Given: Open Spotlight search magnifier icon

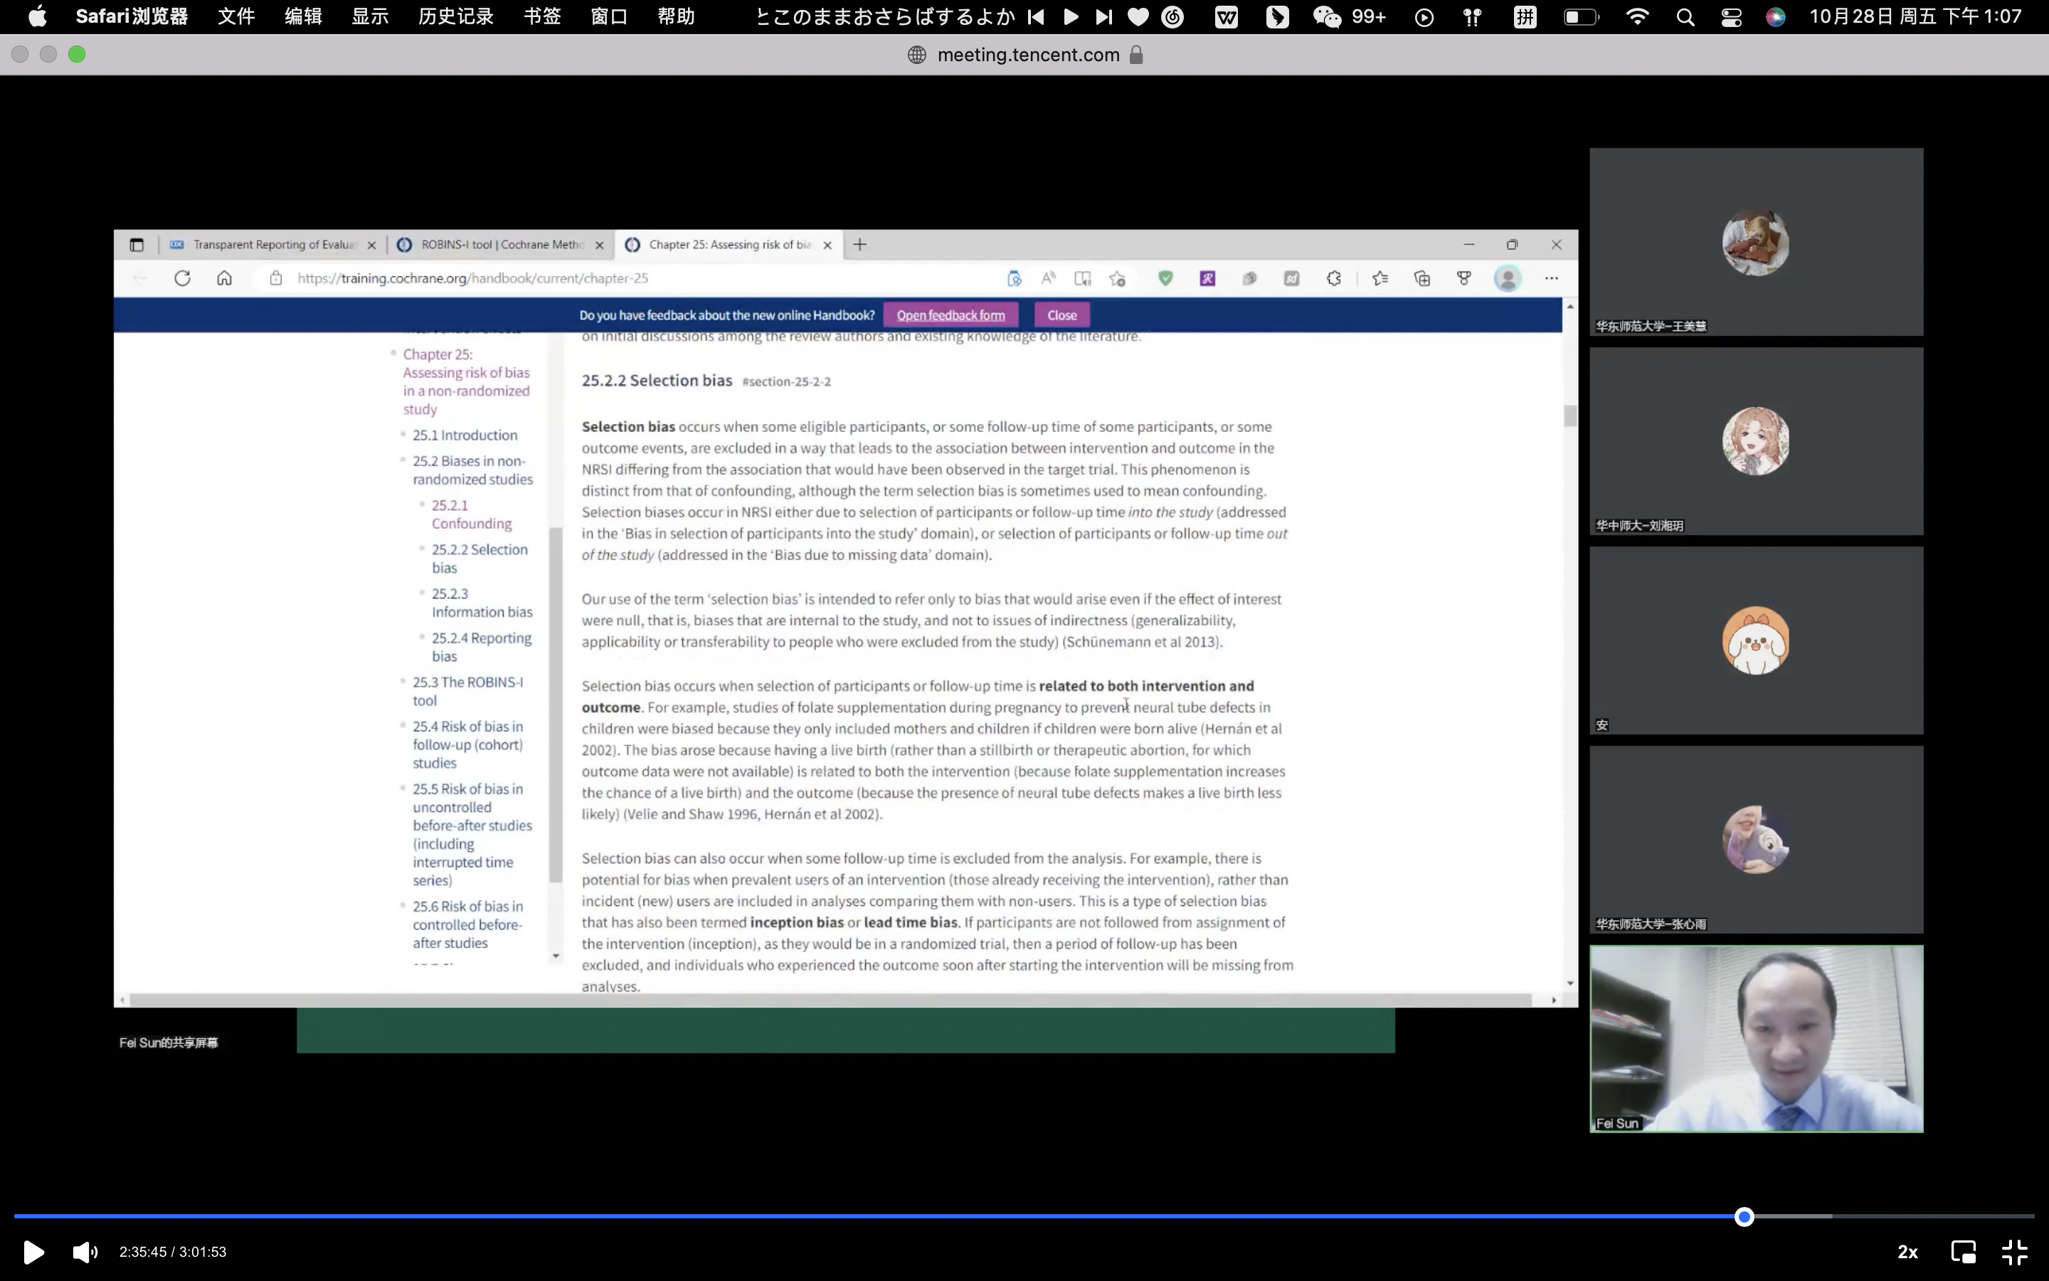Looking at the screenshot, I should click(x=1685, y=16).
